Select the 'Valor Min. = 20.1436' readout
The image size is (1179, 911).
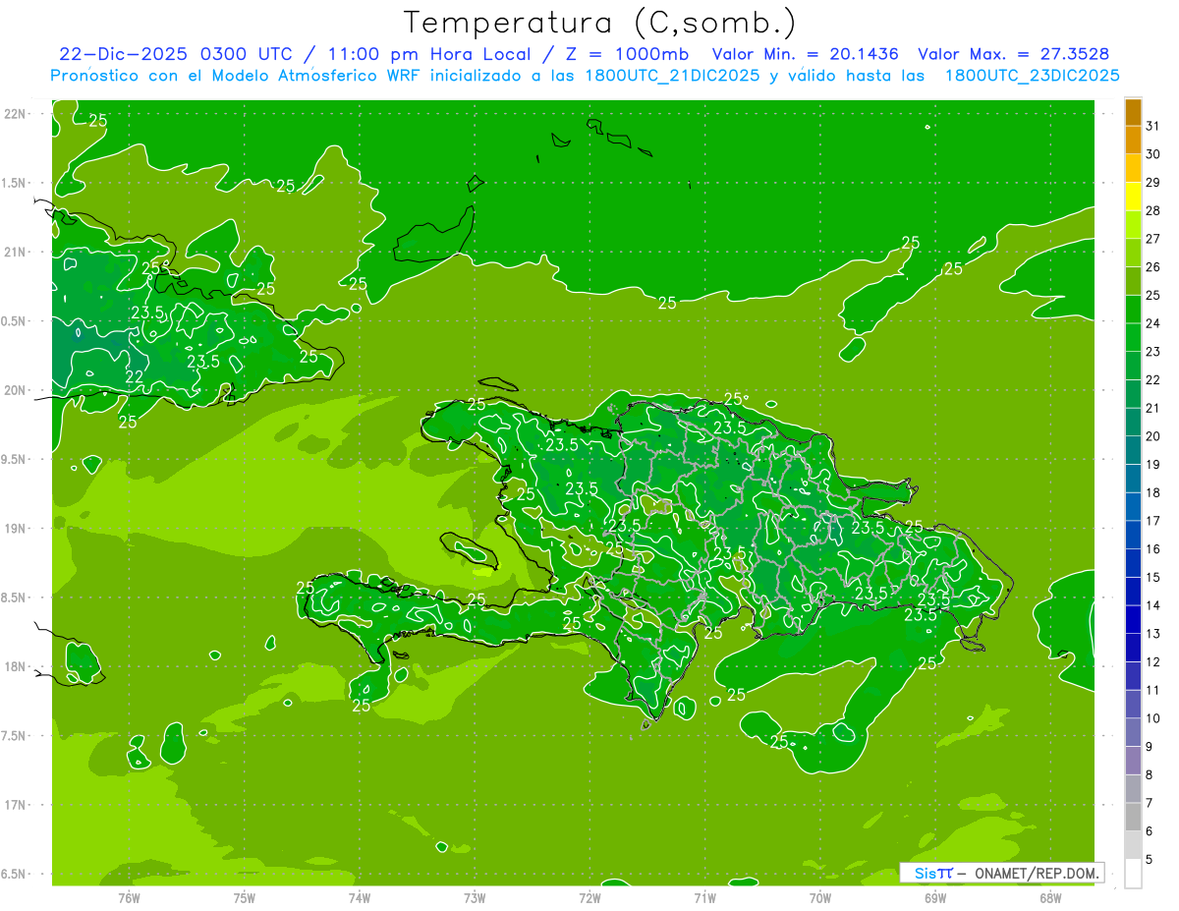807,54
